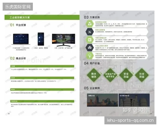Screen dimensions: 159x127
Task: Open the curved monitor 大屏 image
Action: coord(64,40)
